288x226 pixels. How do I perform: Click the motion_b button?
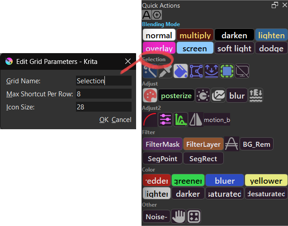217,120
